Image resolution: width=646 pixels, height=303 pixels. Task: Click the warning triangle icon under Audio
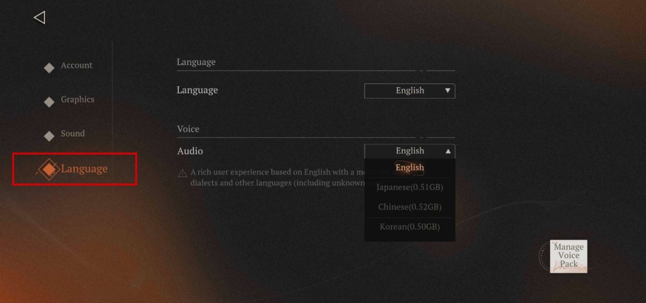[182, 173]
